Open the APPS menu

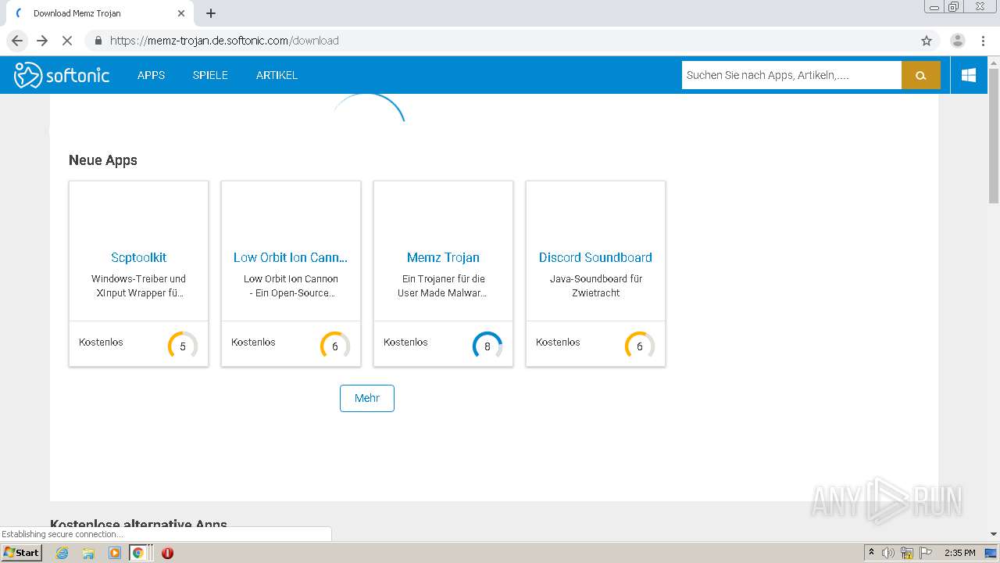pyautogui.click(x=151, y=75)
